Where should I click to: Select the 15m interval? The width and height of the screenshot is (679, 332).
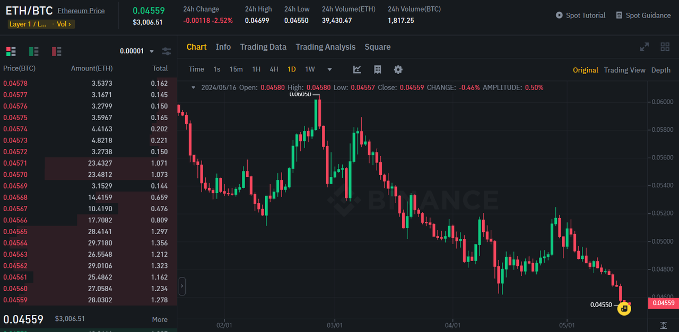tap(236, 69)
